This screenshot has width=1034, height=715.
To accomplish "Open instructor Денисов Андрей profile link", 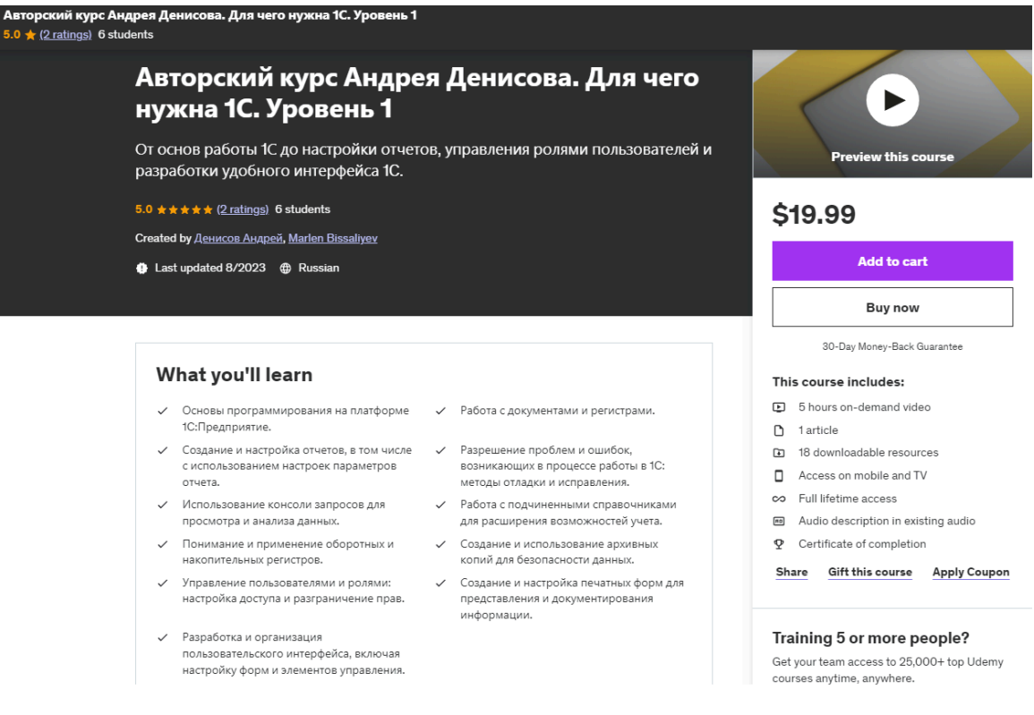I will [238, 238].
